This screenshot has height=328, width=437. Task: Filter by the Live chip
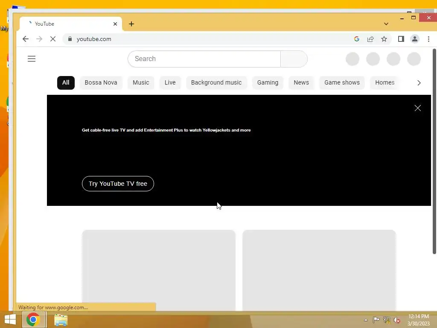pos(170,82)
